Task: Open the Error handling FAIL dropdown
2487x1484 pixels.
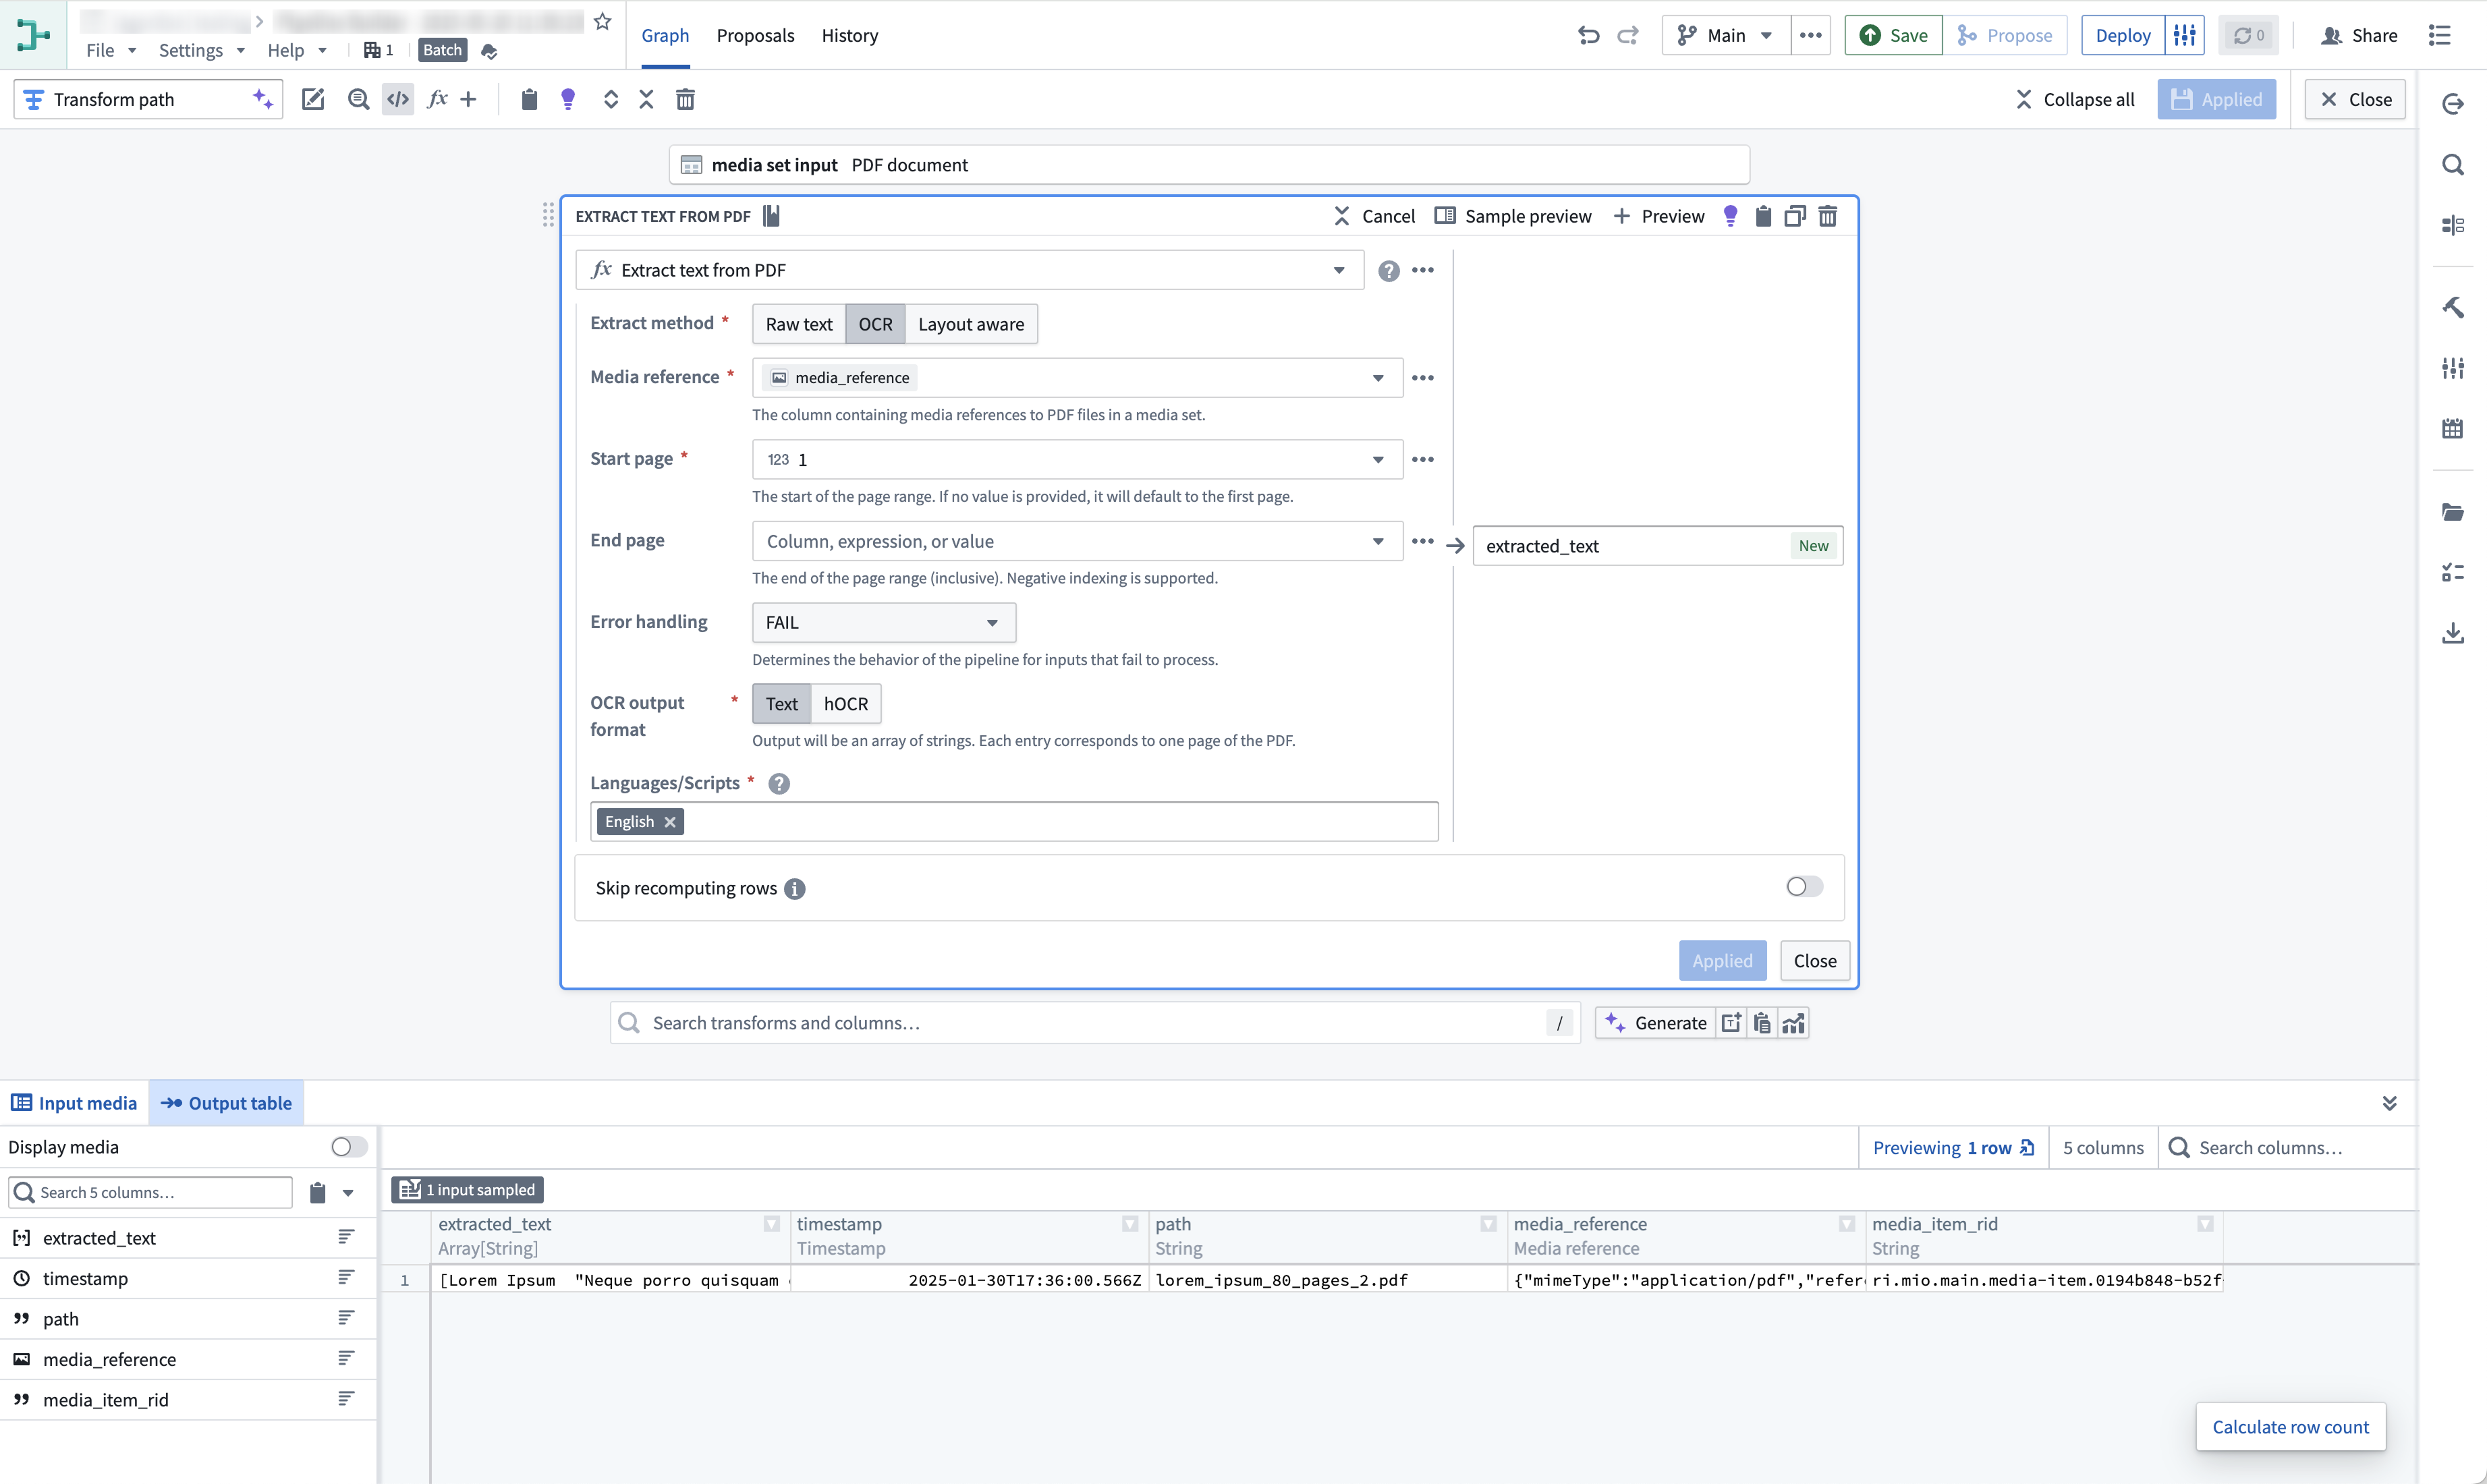Action: 884,623
